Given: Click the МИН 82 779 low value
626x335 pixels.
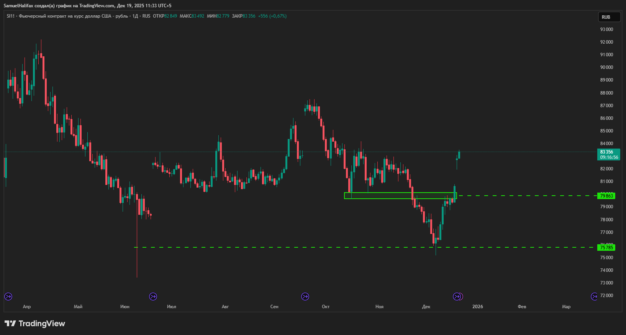Looking at the screenshot, I should coord(218,16).
